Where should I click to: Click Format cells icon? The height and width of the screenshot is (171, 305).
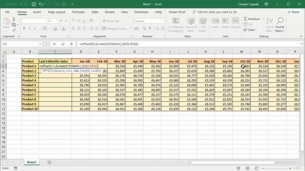[235, 21]
